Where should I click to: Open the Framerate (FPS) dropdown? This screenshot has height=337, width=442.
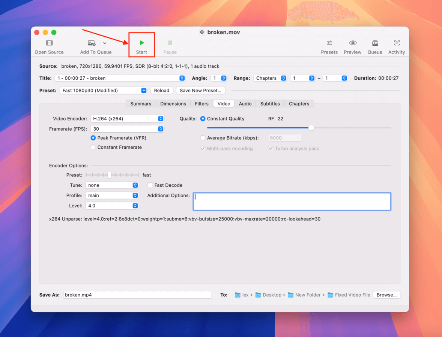click(x=127, y=129)
